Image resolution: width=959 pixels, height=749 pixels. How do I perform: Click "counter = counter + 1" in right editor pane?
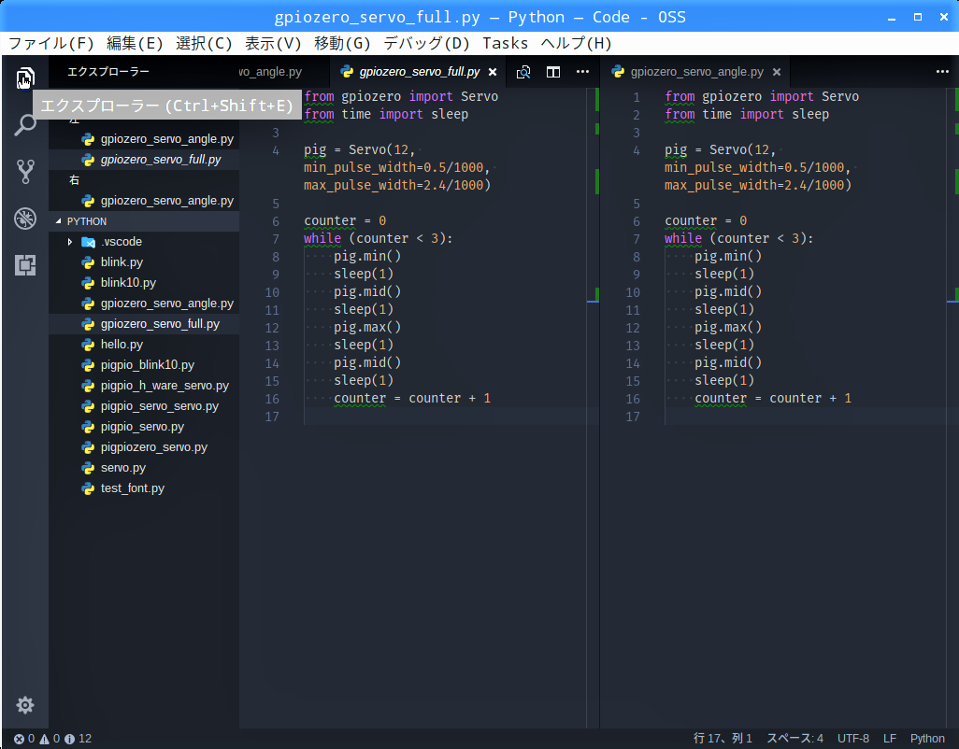click(x=772, y=399)
